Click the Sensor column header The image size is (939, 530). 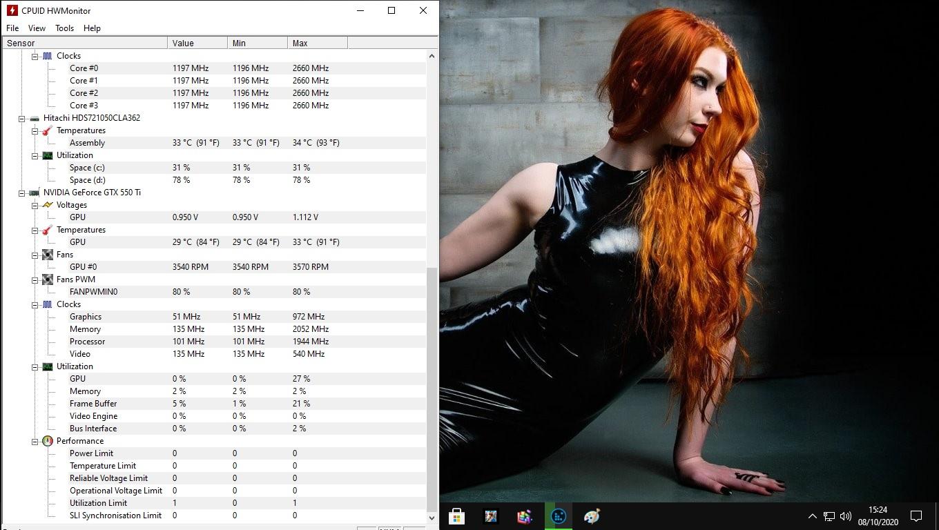[x=84, y=43]
